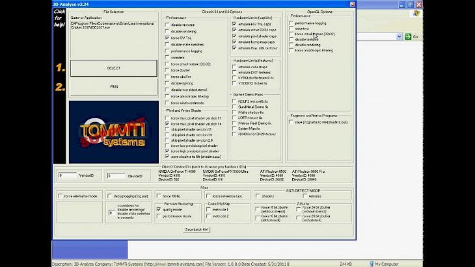Enable 'Gun Metal Demo fix'

[234, 107]
